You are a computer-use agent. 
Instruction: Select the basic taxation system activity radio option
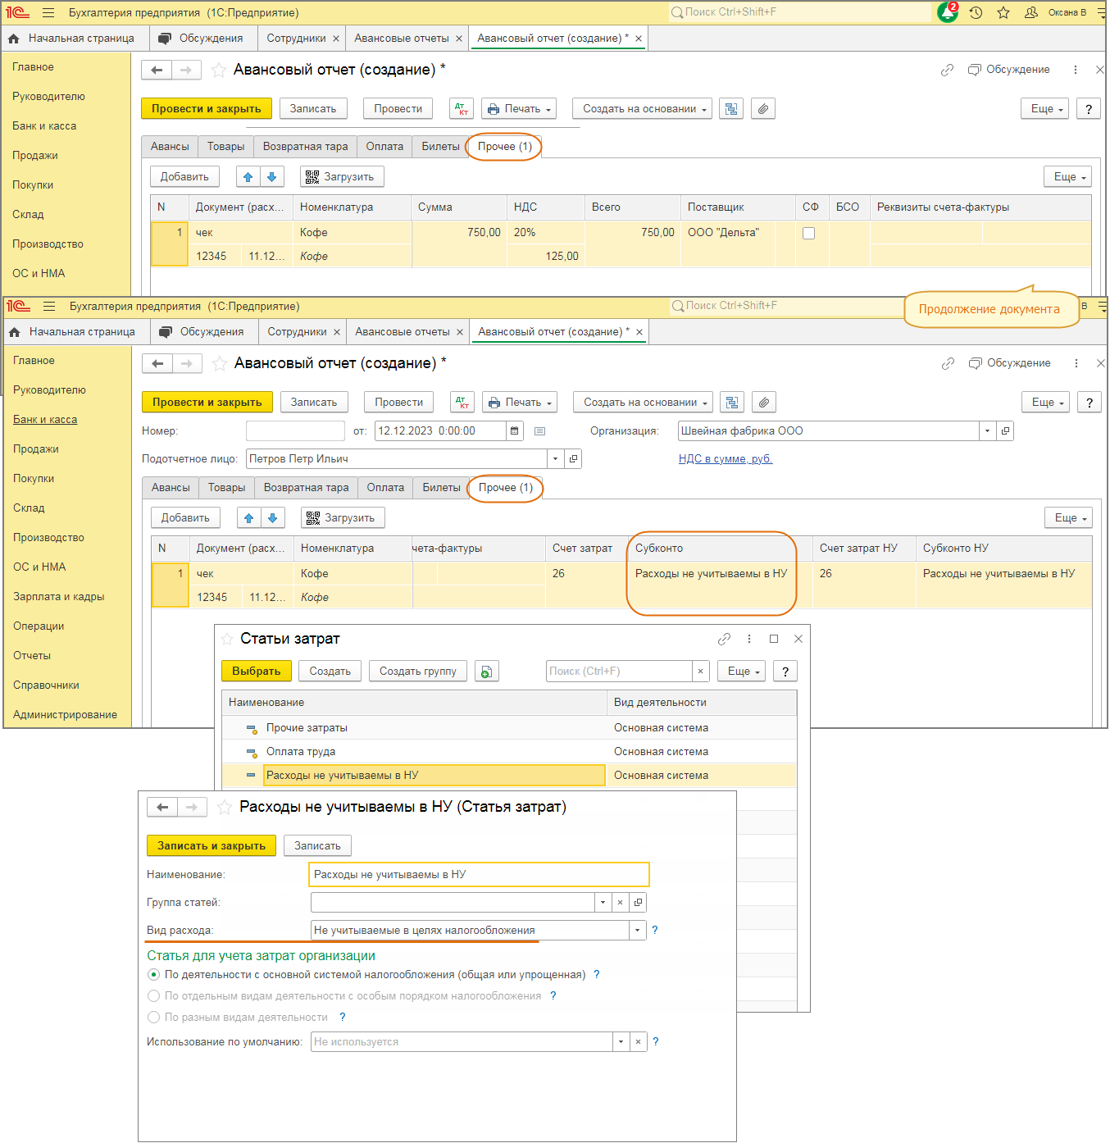pos(153,975)
